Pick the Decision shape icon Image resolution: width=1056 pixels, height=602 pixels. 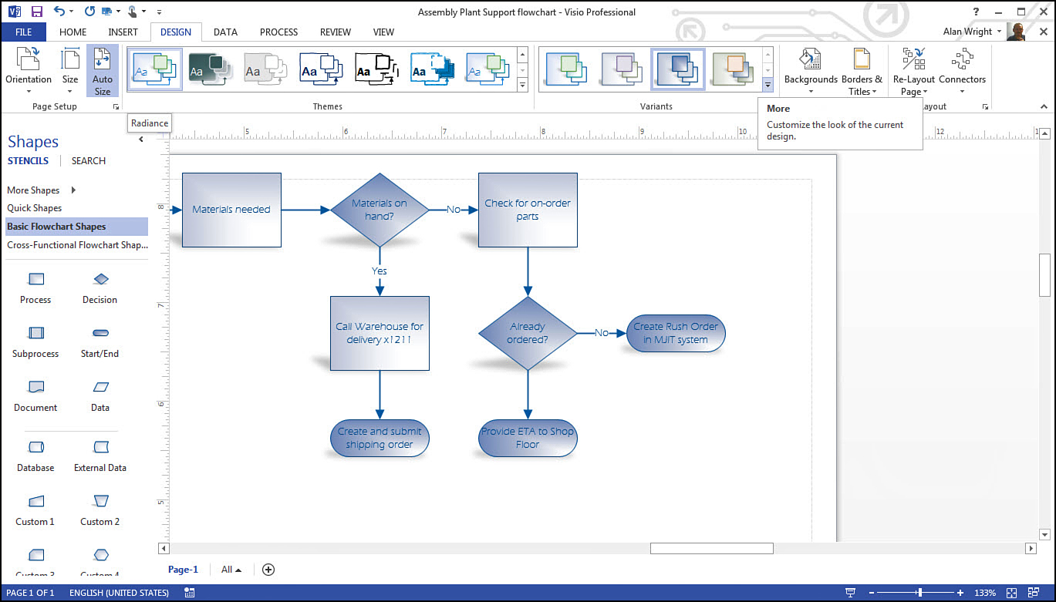pos(100,279)
